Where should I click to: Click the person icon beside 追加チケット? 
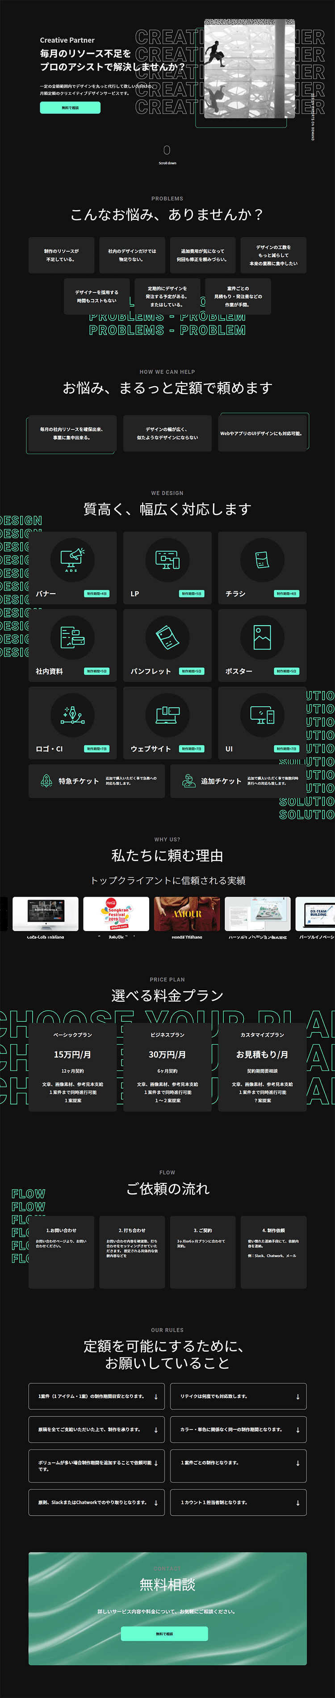click(x=189, y=781)
